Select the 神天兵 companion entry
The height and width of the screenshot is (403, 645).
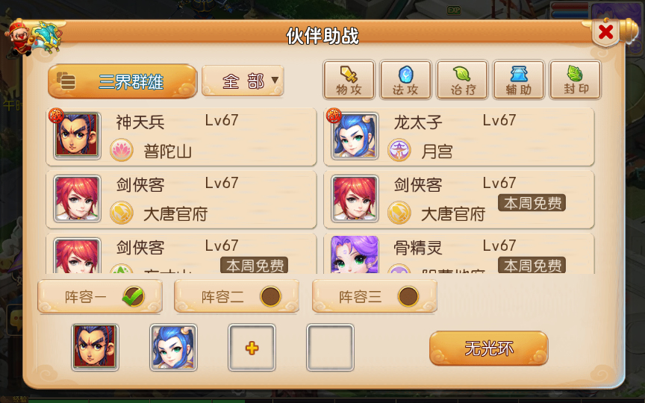pos(181,137)
